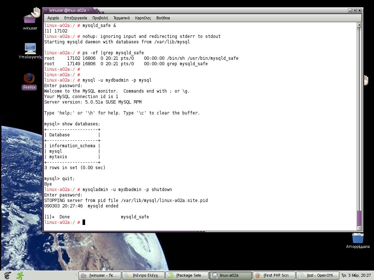Switch to the winuser file browser taskbar window
Image resolution: width=374 pixels, height=280 pixels.
coord(100,276)
